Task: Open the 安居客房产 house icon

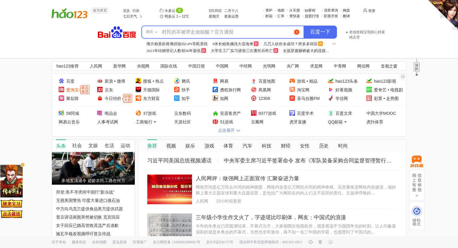Action: [x=215, y=113]
